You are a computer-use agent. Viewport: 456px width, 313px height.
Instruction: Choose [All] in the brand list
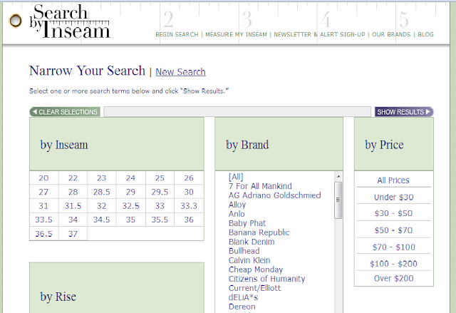point(236,177)
